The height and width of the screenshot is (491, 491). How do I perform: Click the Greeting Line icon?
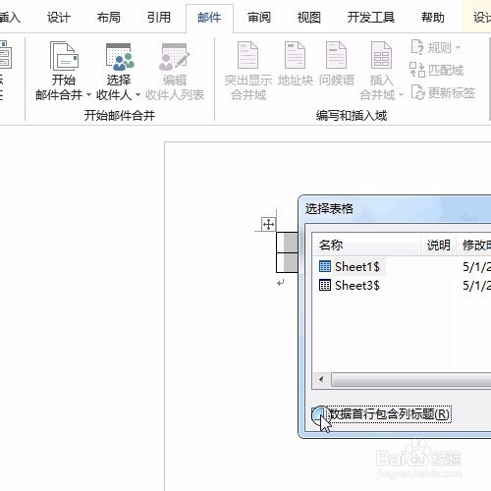pos(336,55)
